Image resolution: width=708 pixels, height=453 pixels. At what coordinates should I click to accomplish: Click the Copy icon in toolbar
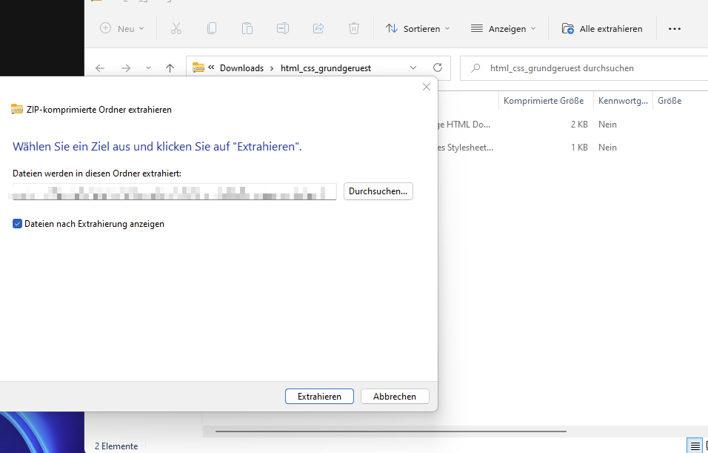point(212,28)
